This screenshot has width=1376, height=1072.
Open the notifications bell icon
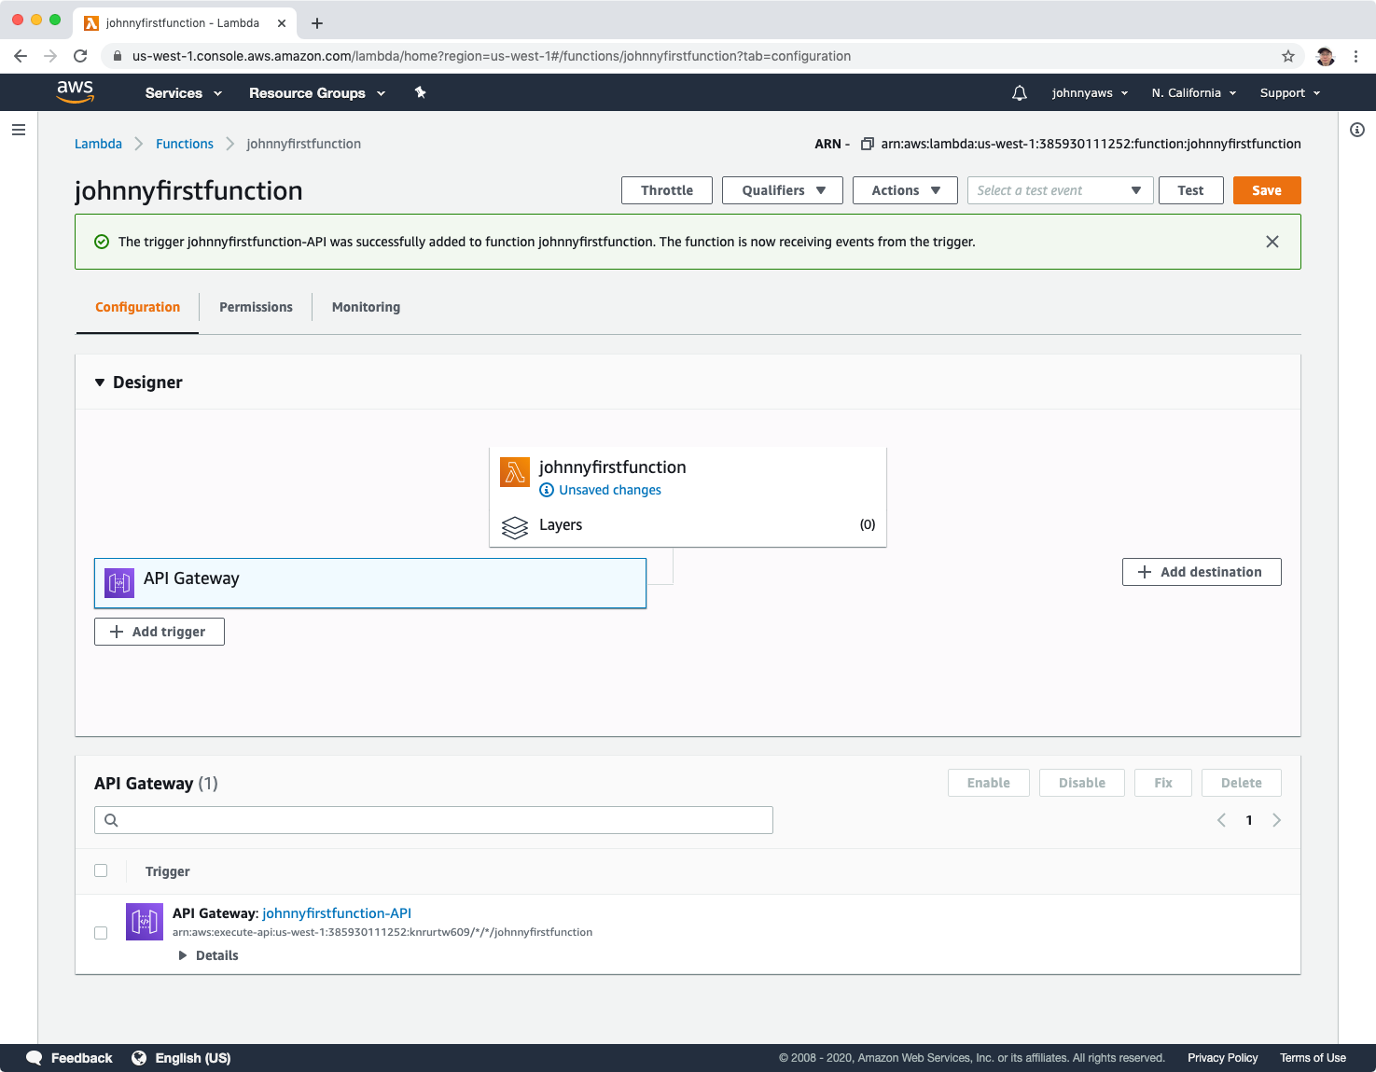(1020, 92)
